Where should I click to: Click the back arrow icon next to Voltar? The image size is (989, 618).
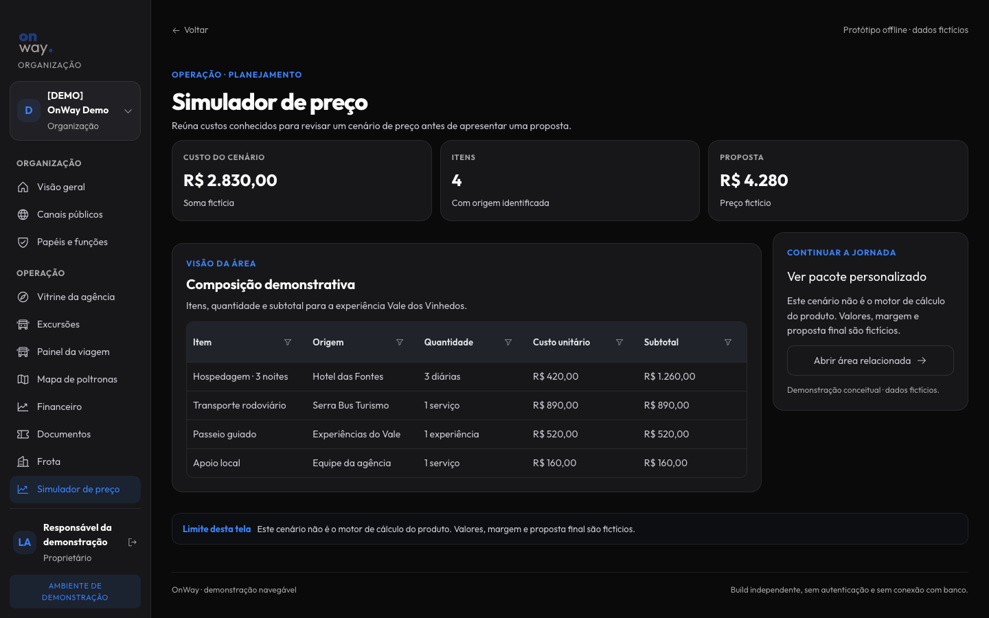point(176,30)
